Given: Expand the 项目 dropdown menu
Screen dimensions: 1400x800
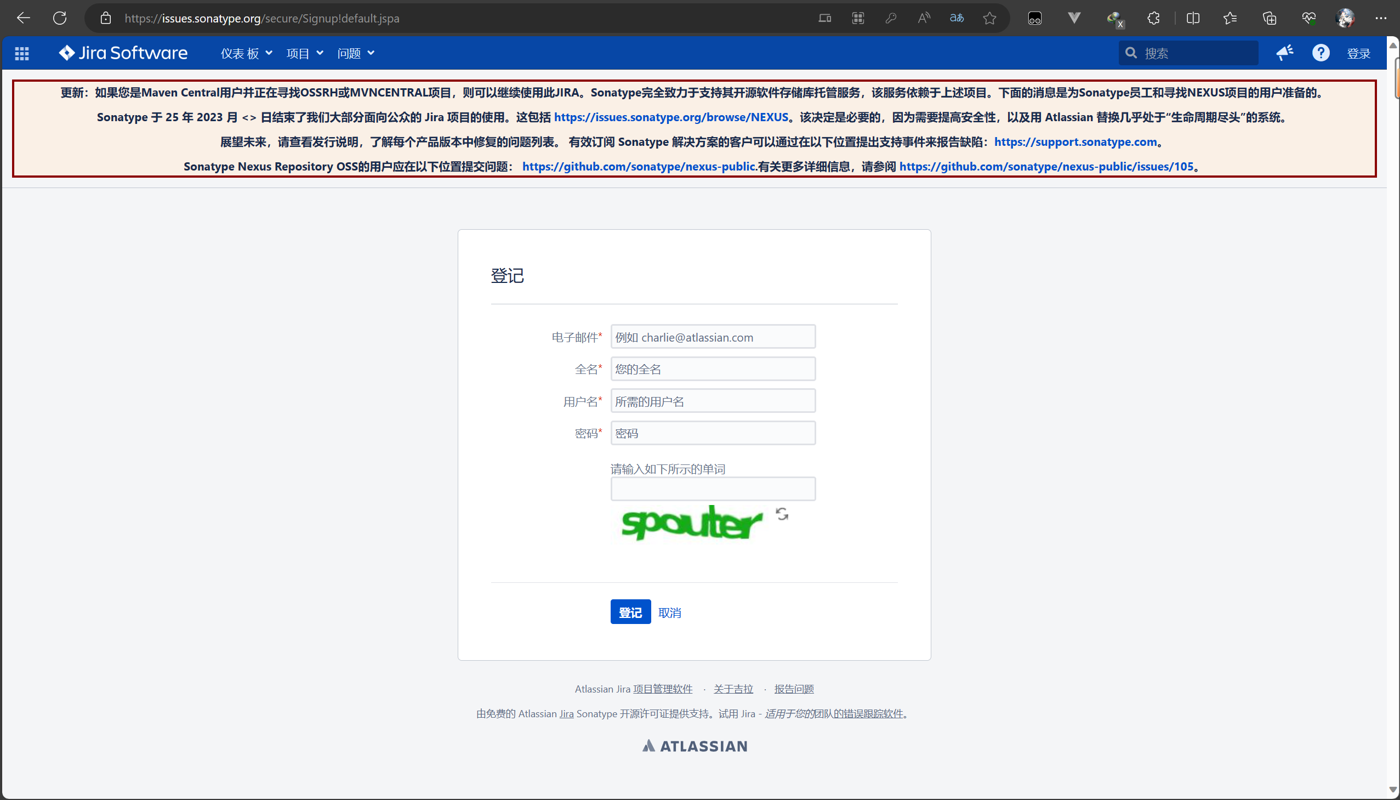Looking at the screenshot, I should [x=304, y=53].
